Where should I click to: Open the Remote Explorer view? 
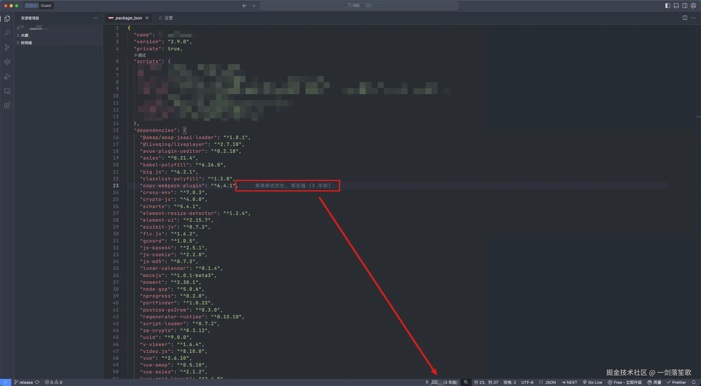(x=7, y=91)
